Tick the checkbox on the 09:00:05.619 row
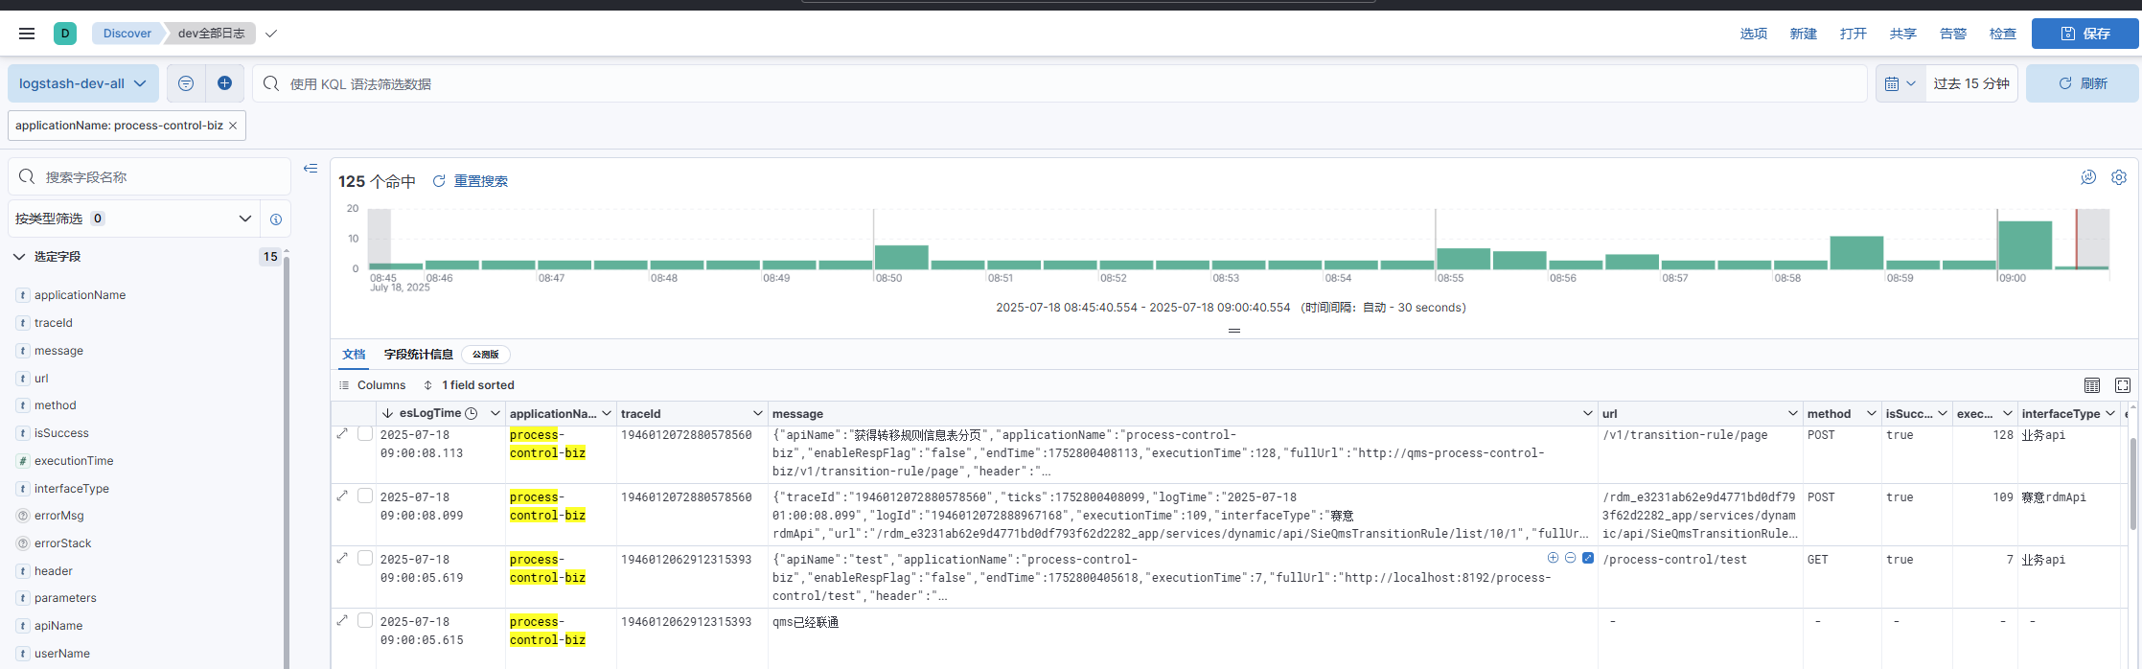Image resolution: width=2142 pixels, height=669 pixels. 365,559
